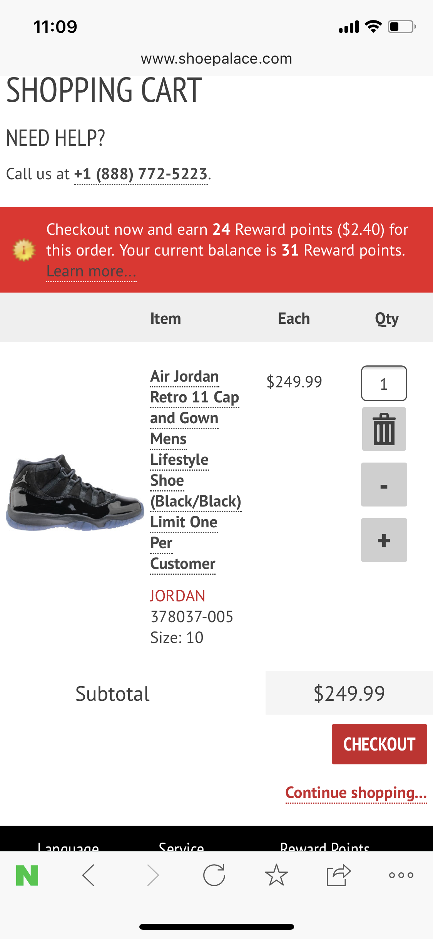Decrease quantity with the minus button
433x939 pixels.
(384, 485)
